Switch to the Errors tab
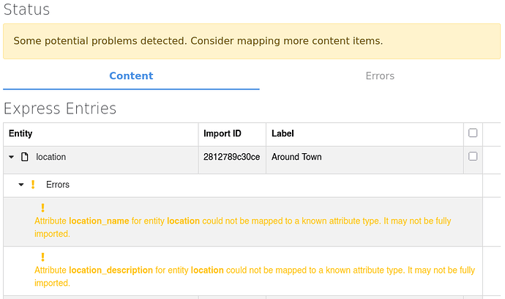This screenshot has width=505, height=299. (380, 75)
